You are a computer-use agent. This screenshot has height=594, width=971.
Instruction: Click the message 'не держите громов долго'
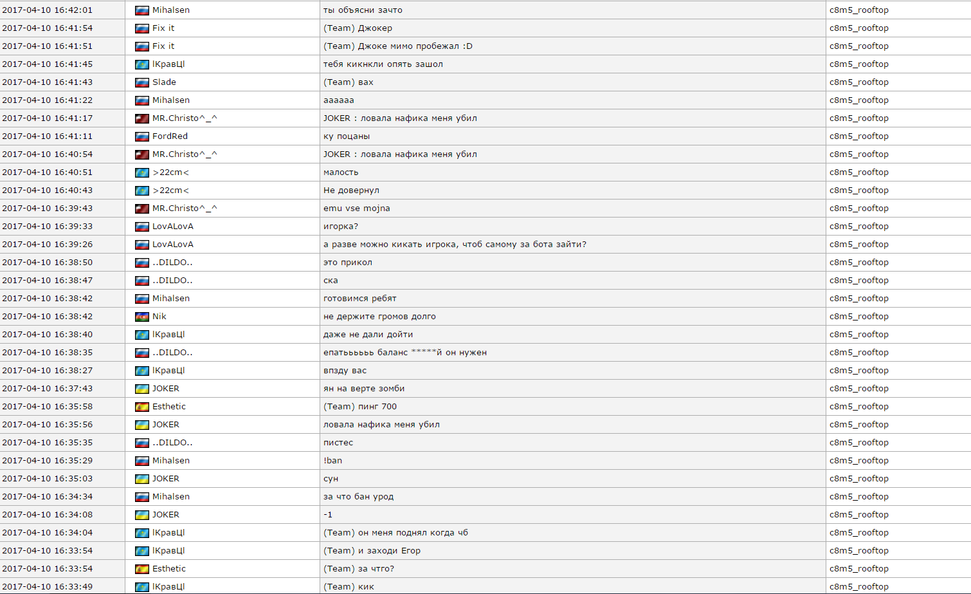(x=379, y=317)
